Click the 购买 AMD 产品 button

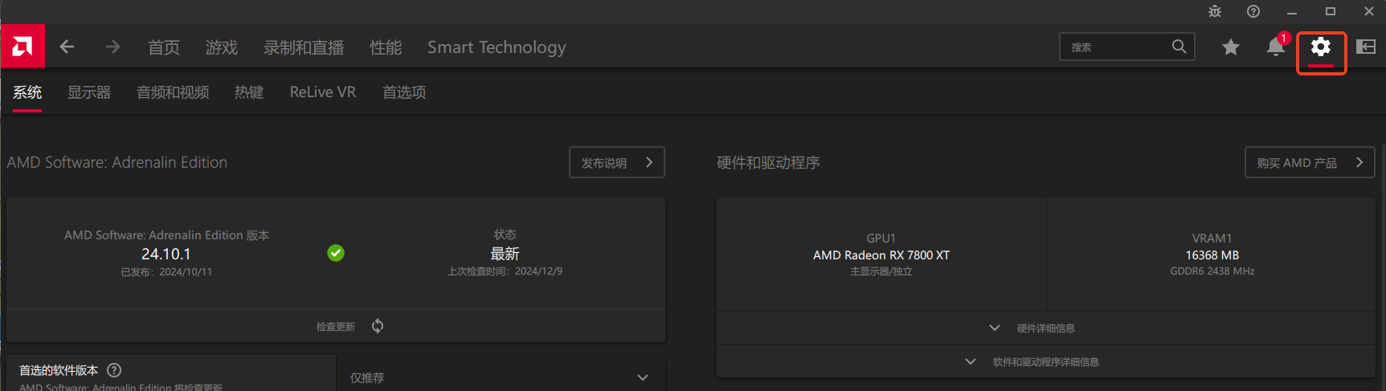click(x=1310, y=162)
